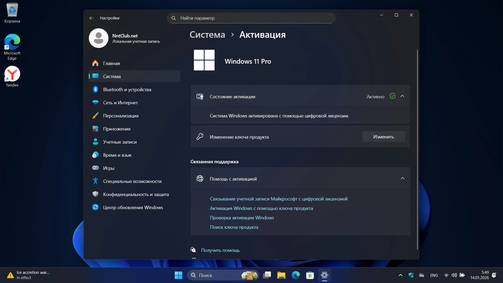
Task: Open Центр обновления Windows page
Action: [133, 208]
